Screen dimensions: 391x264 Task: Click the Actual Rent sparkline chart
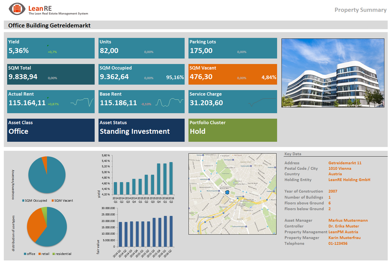(82, 102)
